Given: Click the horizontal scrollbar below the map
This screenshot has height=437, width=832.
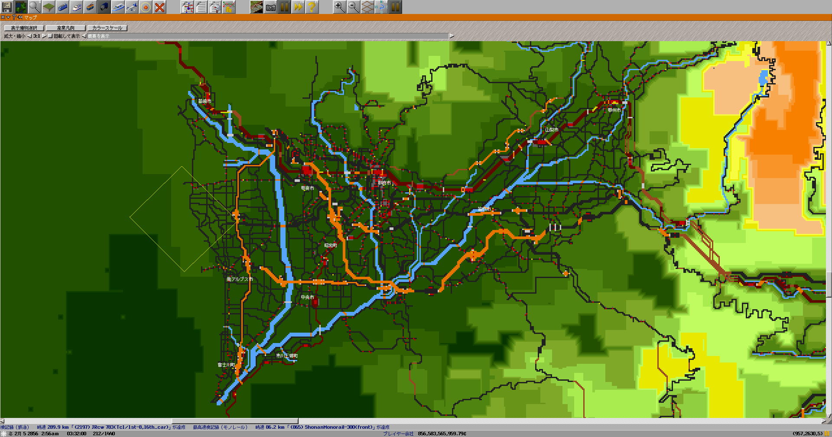Looking at the screenshot, I should [235, 421].
